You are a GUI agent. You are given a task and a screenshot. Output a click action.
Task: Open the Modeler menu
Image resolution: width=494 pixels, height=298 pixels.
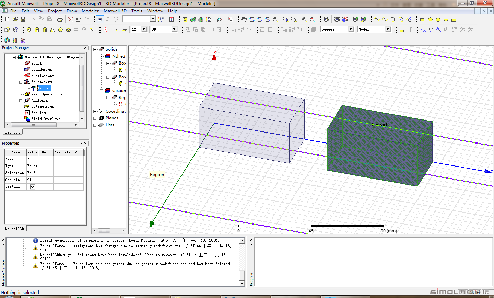(x=90, y=11)
